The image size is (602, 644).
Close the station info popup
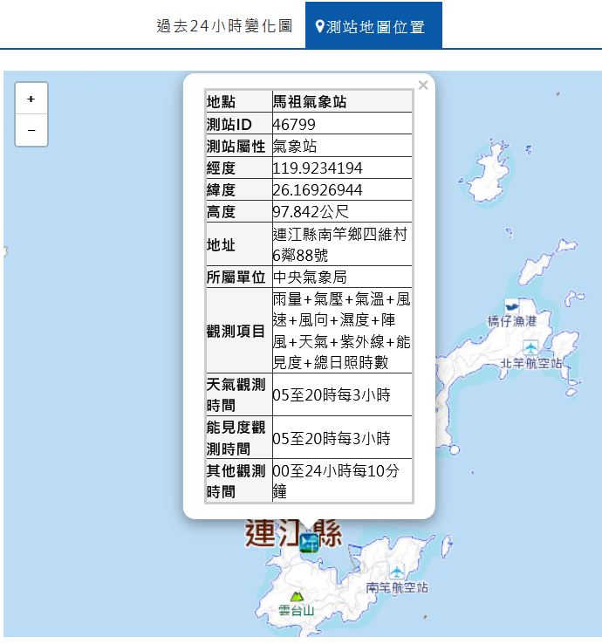pyautogui.click(x=423, y=85)
